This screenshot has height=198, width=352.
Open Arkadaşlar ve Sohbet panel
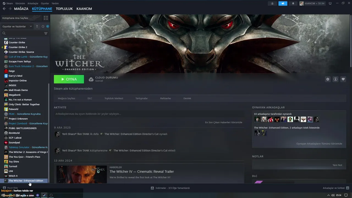(336, 188)
